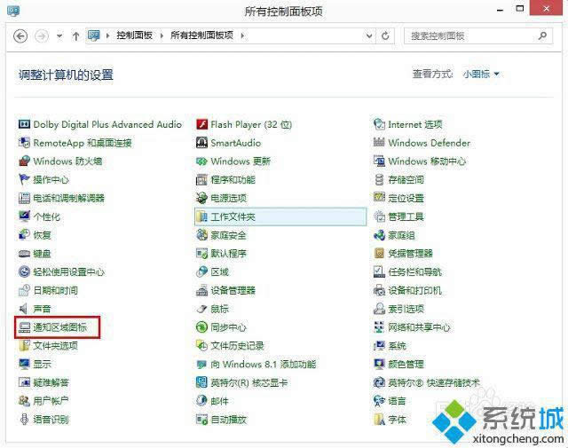Click the 恢复 icon
This screenshot has width=568, height=448.
tap(24, 235)
